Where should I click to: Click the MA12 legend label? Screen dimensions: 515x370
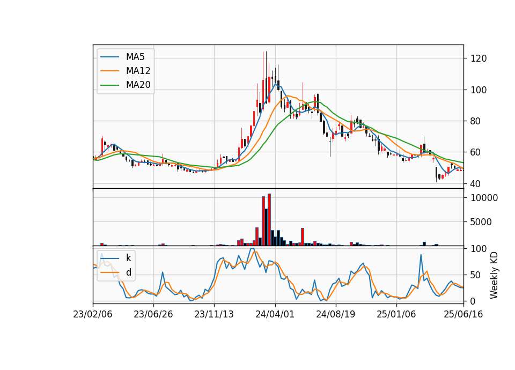click(x=138, y=71)
